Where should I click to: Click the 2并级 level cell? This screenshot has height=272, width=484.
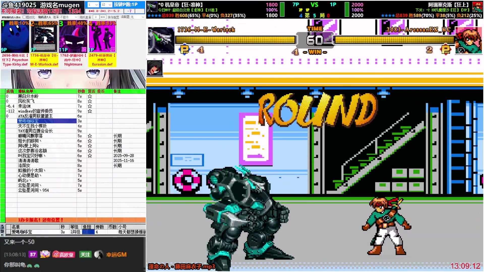click(x=75, y=232)
